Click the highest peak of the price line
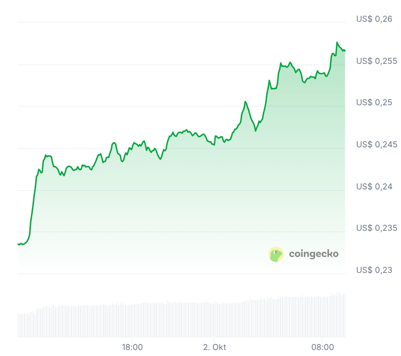The image size is (401, 356). click(337, 42)
